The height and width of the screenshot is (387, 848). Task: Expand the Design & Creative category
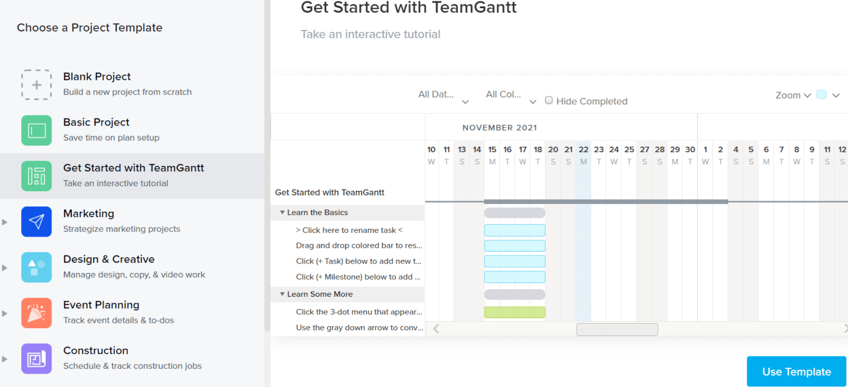point(5,268)
